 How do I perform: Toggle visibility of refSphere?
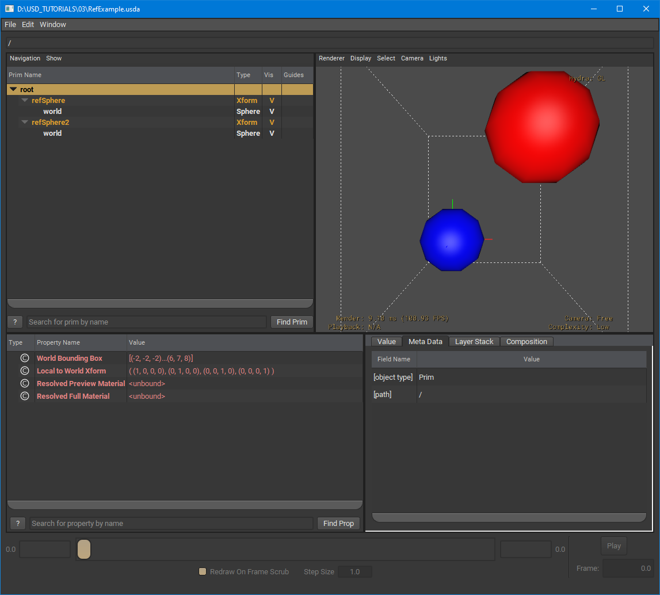pyautogui.click(x=270, y=100)
